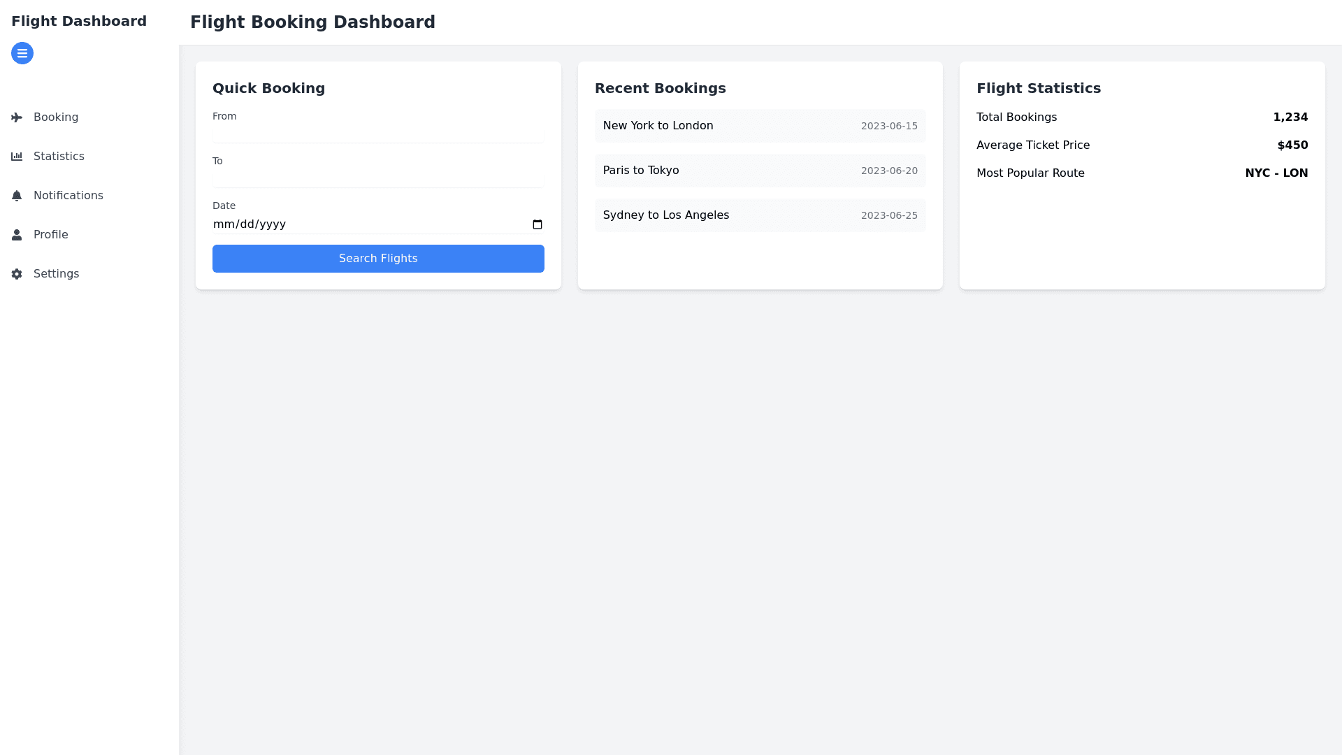Open Profile page from sidebar
Viewport: 1342px width, 755px height.
tap(51, 235)
